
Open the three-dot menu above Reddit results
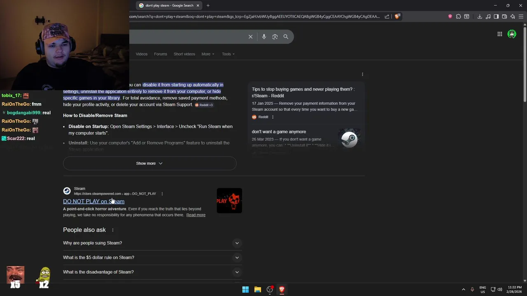[362, 74]
